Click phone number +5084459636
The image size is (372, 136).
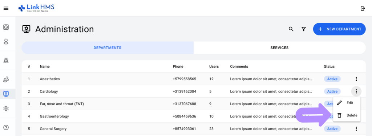[x=184, y=116]
